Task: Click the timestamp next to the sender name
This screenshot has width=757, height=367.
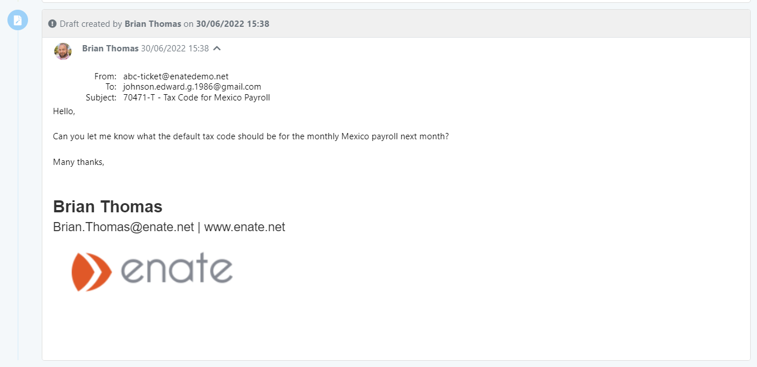Action: click(x=175, y=49)
